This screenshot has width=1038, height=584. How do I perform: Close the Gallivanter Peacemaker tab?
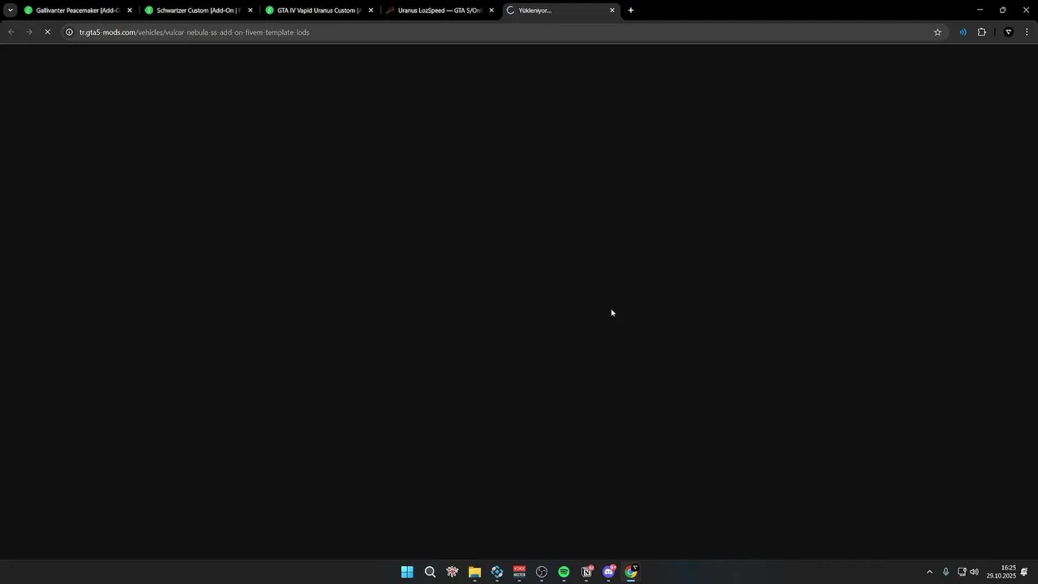[130, 11]
